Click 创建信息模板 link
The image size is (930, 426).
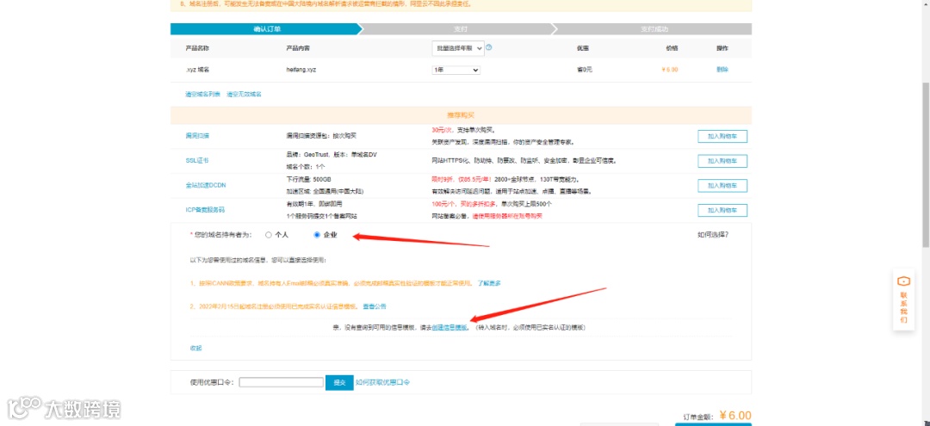point(449,327)
